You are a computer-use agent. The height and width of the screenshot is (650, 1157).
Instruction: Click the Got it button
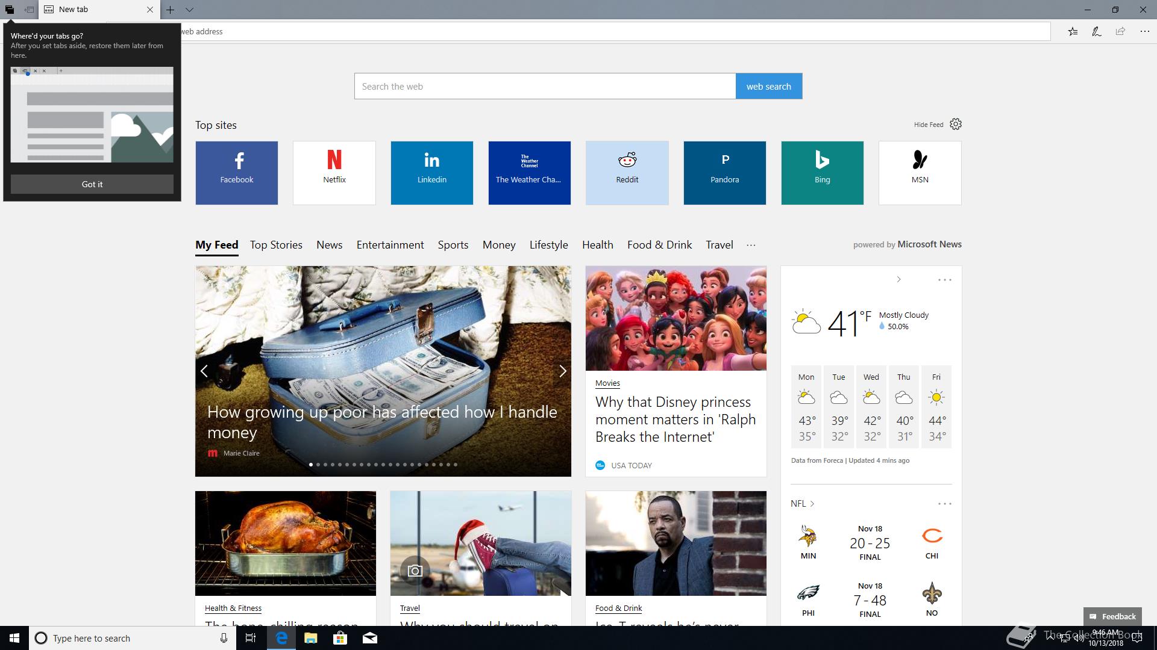pyautogui.click(x=92, y=184)
